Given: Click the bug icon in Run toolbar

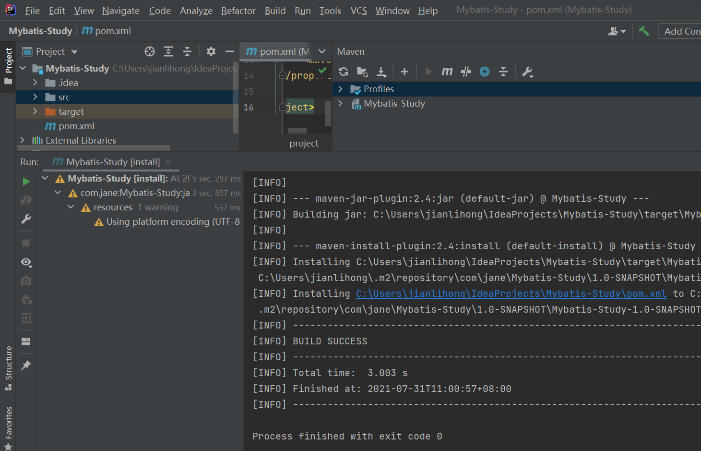Looking at the screenshot, I should pyautogui.click(x=26, y=299).
